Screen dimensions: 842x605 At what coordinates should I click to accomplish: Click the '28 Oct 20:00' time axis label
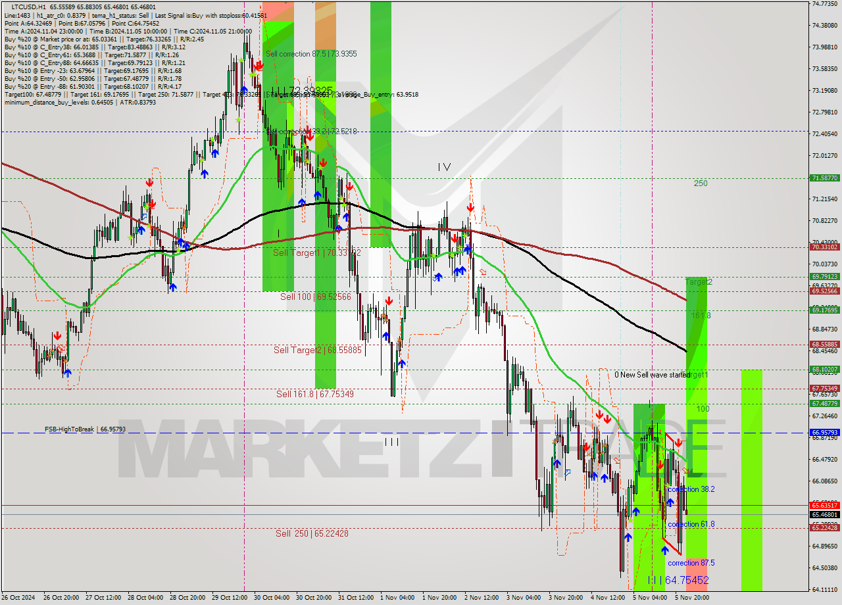click(x=187, y=598)
